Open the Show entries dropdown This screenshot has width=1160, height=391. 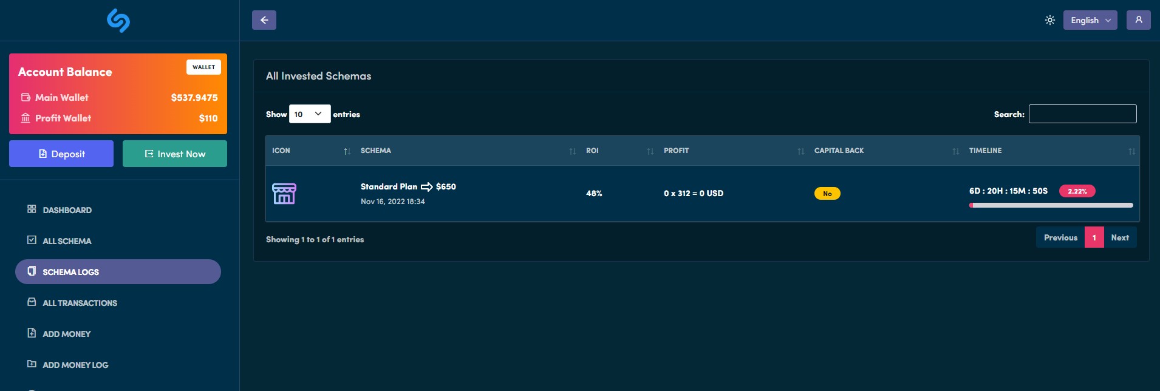pyautogui.click(x=310, y=114)
